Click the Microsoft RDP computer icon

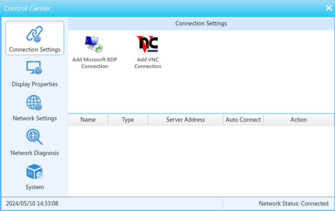(x=94, y=44)
